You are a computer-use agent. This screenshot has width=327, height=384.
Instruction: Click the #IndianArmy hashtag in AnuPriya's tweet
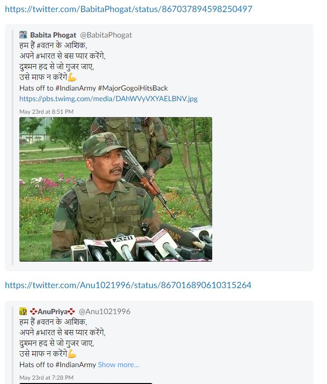76,365
